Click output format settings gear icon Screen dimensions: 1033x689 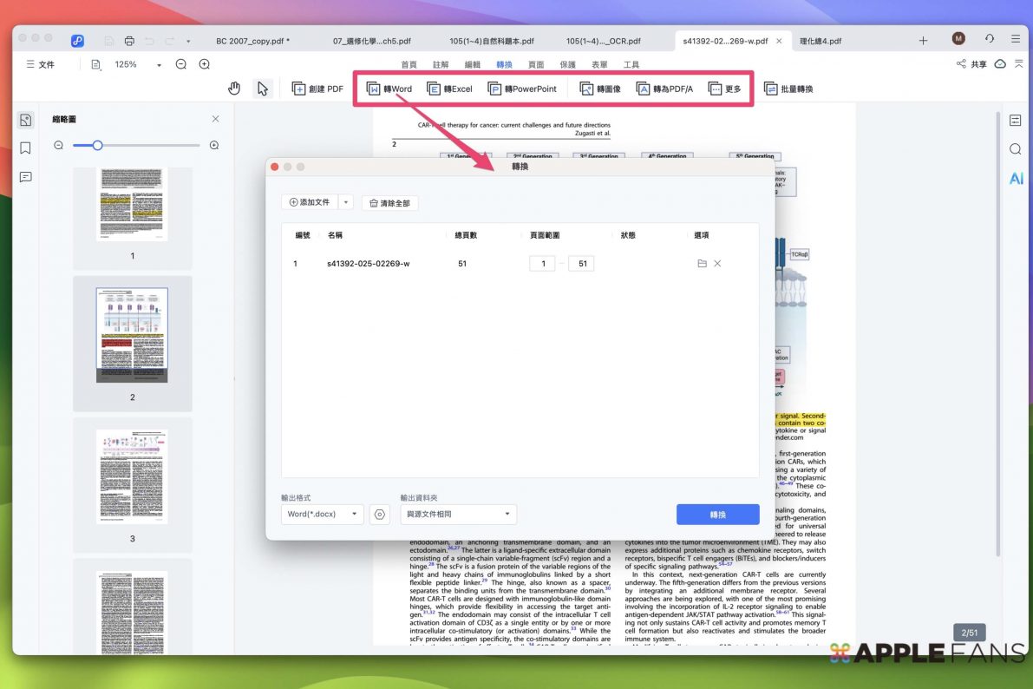379,515
